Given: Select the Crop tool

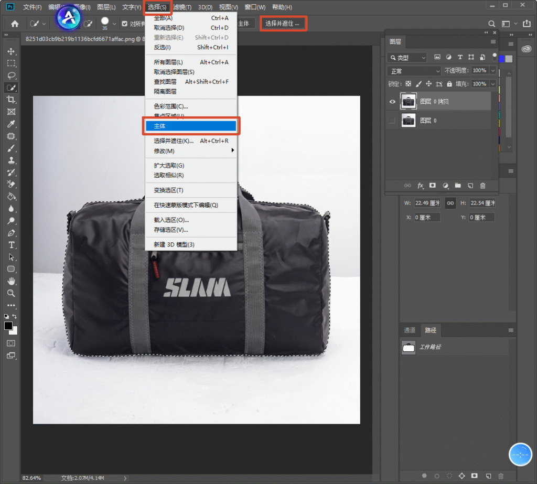Looking at the screenshot, I should pyautogui.click(x=11, y=100).
